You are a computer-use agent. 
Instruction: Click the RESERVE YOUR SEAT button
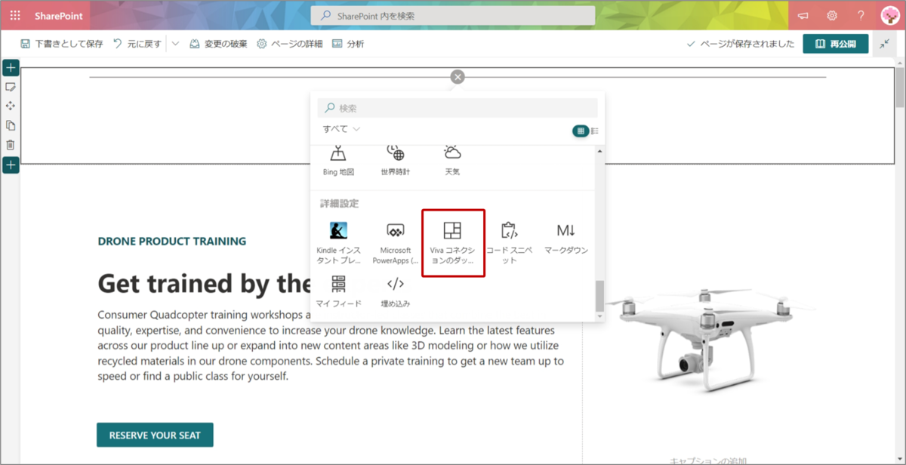pos(155,435)
